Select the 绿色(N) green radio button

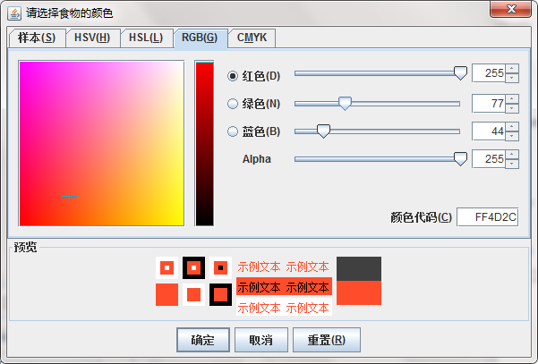tap(233, 104)
